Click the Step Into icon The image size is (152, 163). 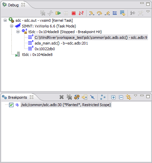tap(92, 13)
